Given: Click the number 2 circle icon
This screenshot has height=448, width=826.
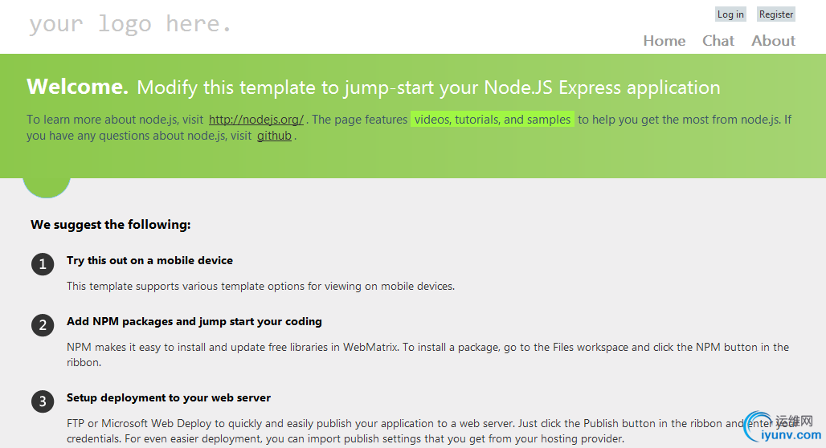Looking at the screenshot, I should 43,325.
